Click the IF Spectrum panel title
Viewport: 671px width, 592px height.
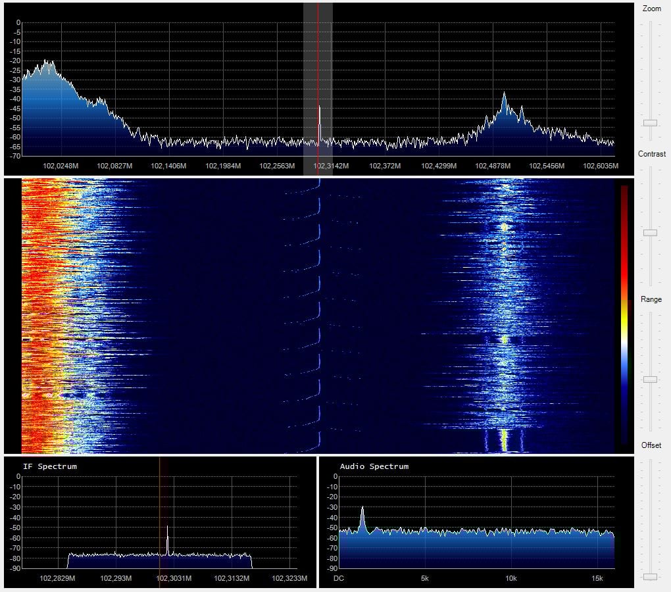49,466
